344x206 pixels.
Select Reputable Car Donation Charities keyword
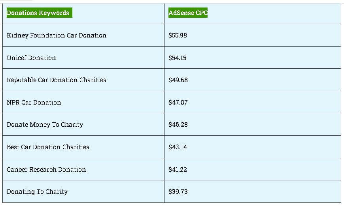pos(57,80)
